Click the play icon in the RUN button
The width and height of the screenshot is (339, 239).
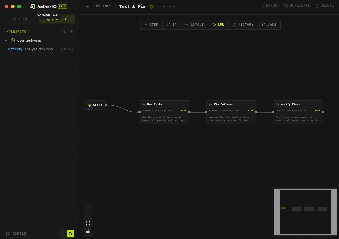click(x=214, y=25)
